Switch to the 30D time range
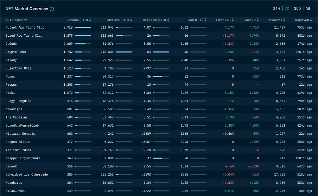 coord(297,8)
